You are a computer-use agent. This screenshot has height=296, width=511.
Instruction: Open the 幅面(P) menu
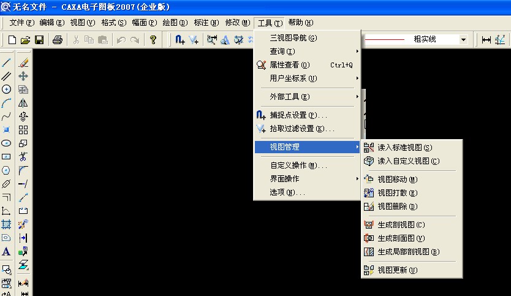pyautogui.click(x=145, y=23)
